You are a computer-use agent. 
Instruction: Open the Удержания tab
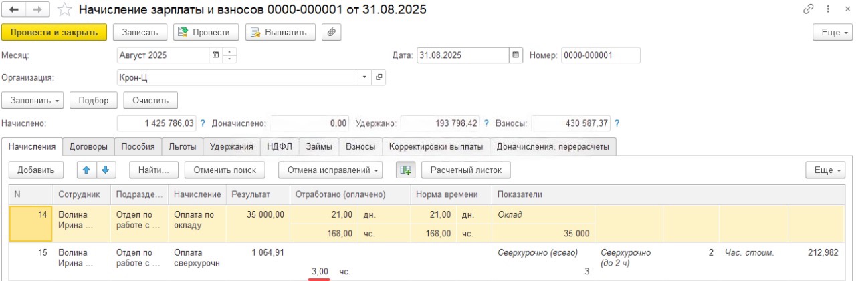click(231, 146)
